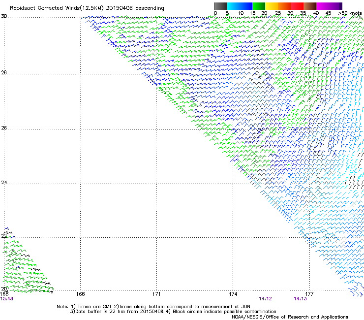Click the '0' label under the color bar
364x320 pixels.
point(215,13)
